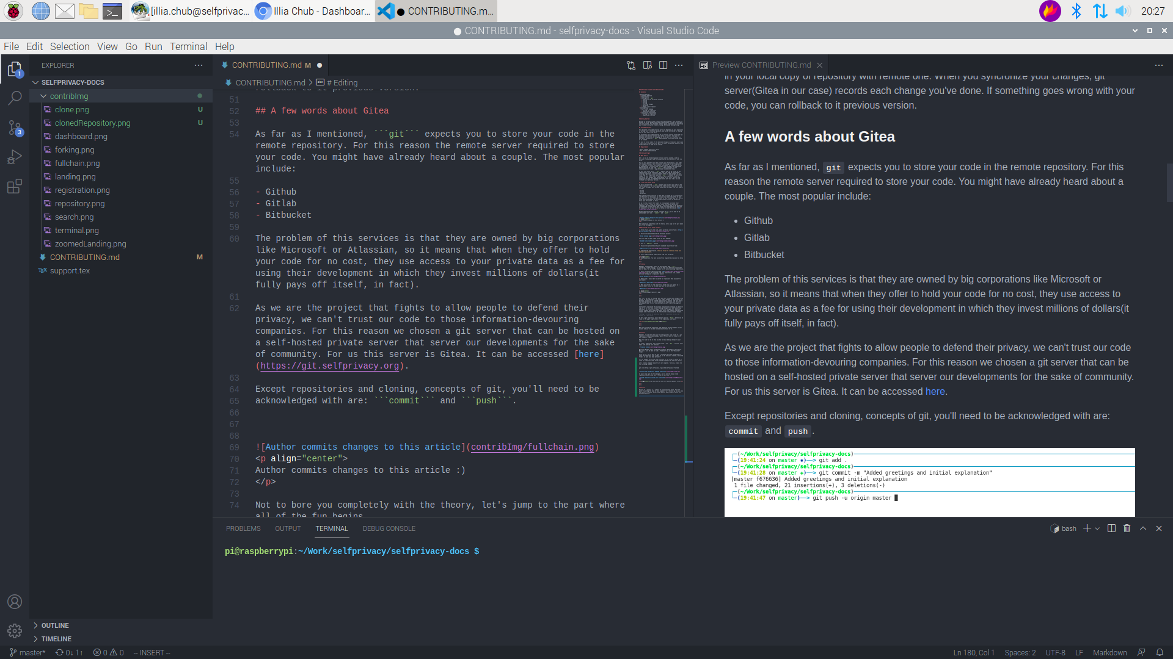The width and height of the screenshot is (1173, 659).
Task: Open the file manager folders launcher
Action: click(89, 11)
